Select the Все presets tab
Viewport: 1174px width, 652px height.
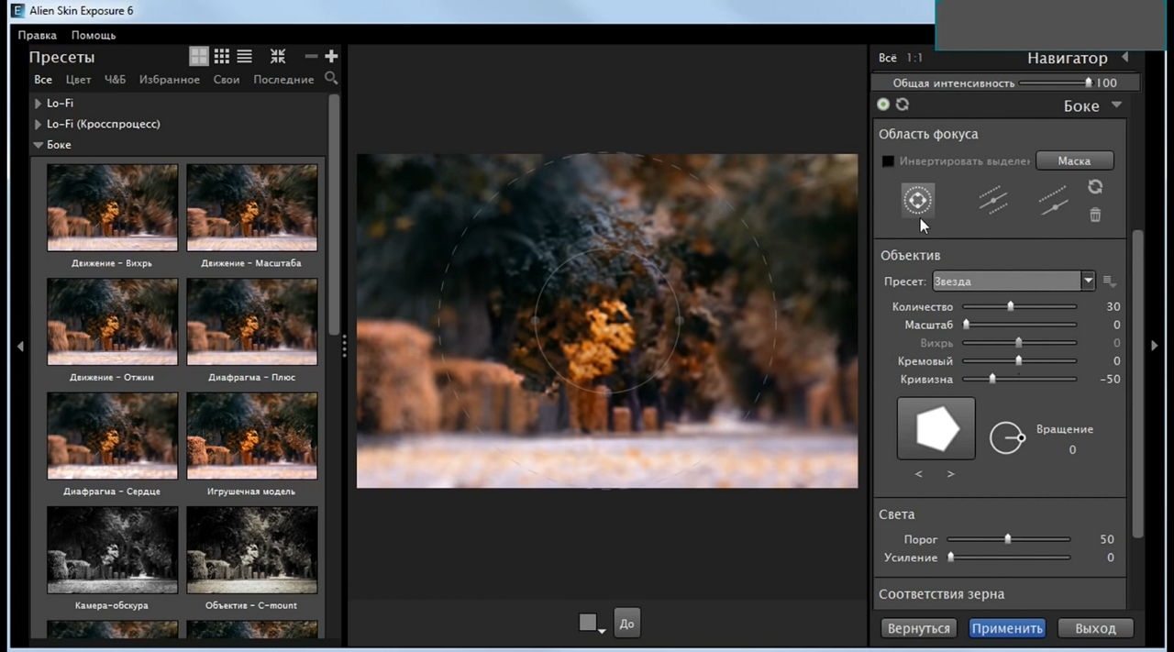[43, 80]
